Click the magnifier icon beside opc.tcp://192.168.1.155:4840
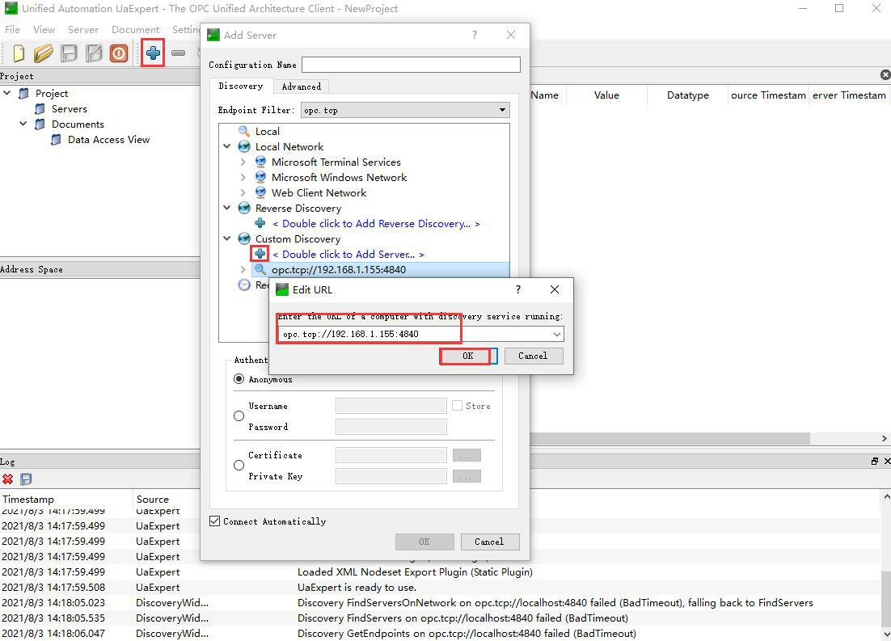This screenshot has width=891, height=641. [x=260, y=269]
